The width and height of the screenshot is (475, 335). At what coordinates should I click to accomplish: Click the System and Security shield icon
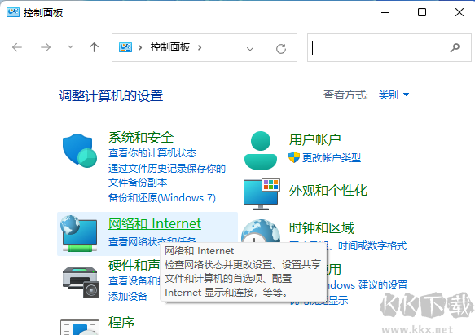(x=80, y=150)
